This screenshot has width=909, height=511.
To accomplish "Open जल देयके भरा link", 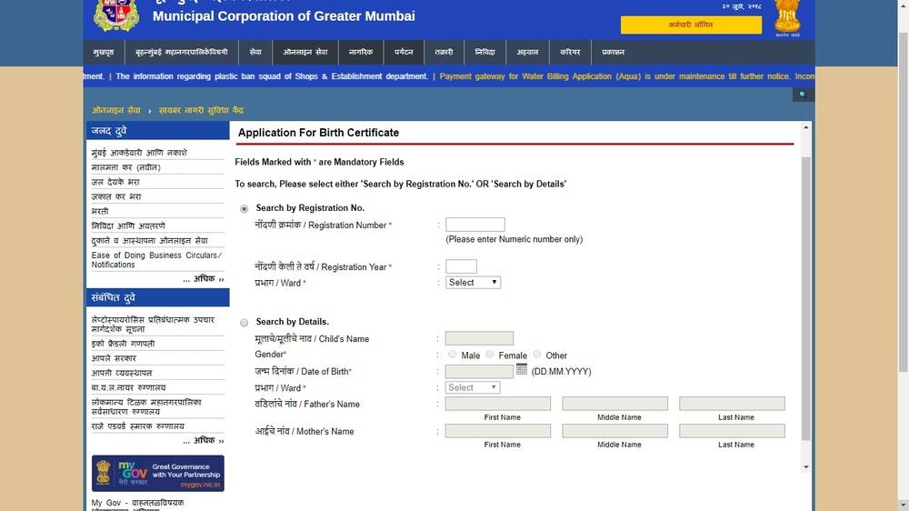I will point(115,182).
